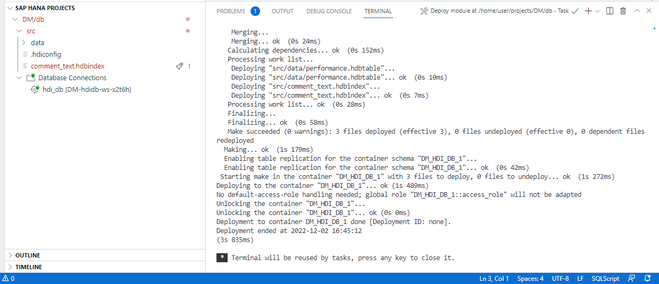Viewport: 659px width, 284px height.
Task: Collapse the DM/db project node
Action: [x=14, y=20]
